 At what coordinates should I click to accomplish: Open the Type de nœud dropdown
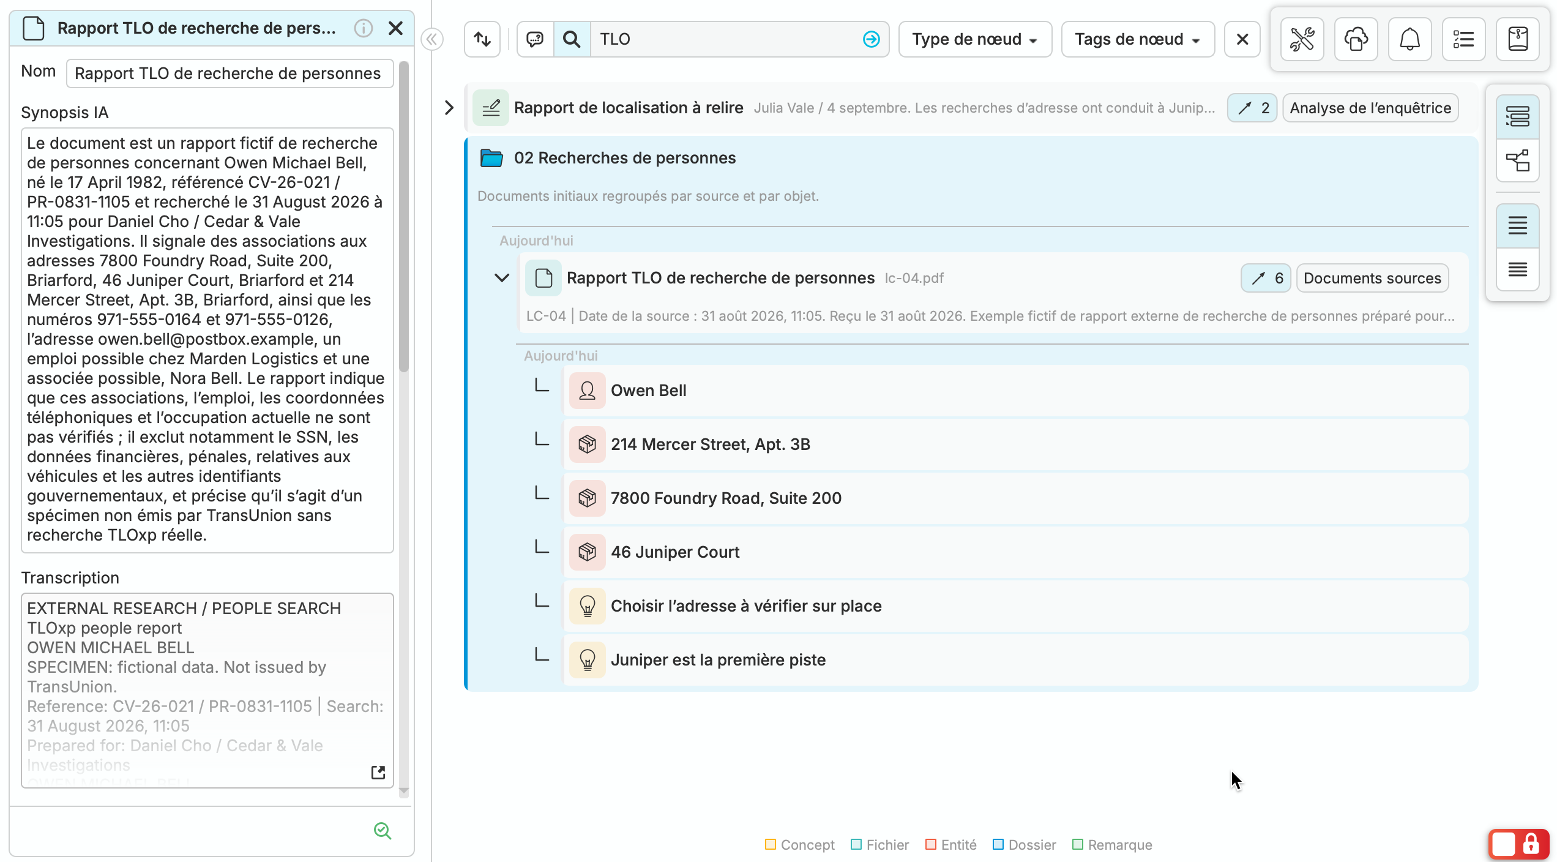pos(975,39)
